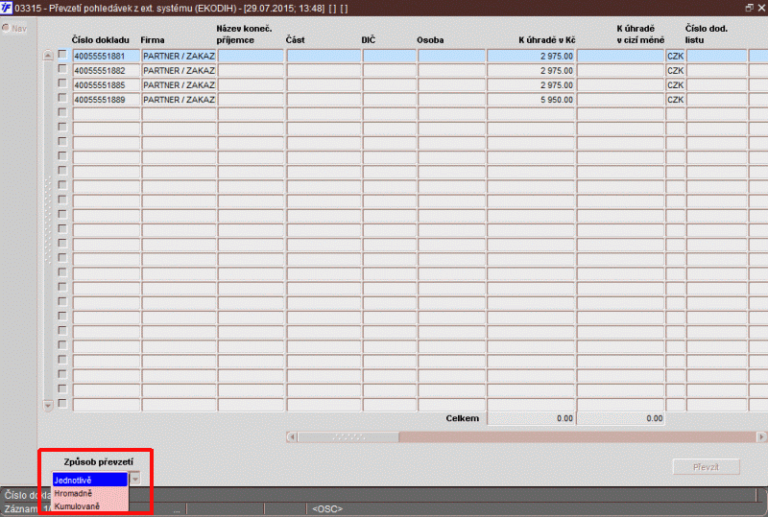This screenshot has height=517, width=768.
Task: Click the table's vertical scroll down arrow
Action: pyautogui.click(x=47, y=406)
